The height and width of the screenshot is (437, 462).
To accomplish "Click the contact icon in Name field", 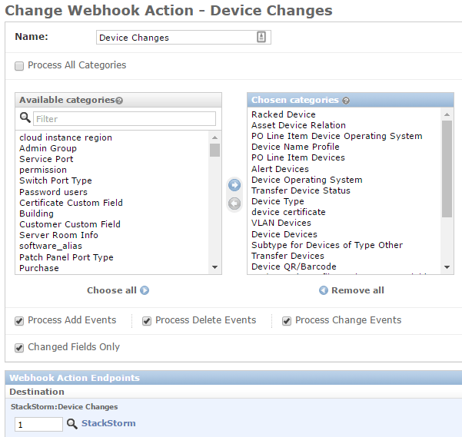I will 261,37.
